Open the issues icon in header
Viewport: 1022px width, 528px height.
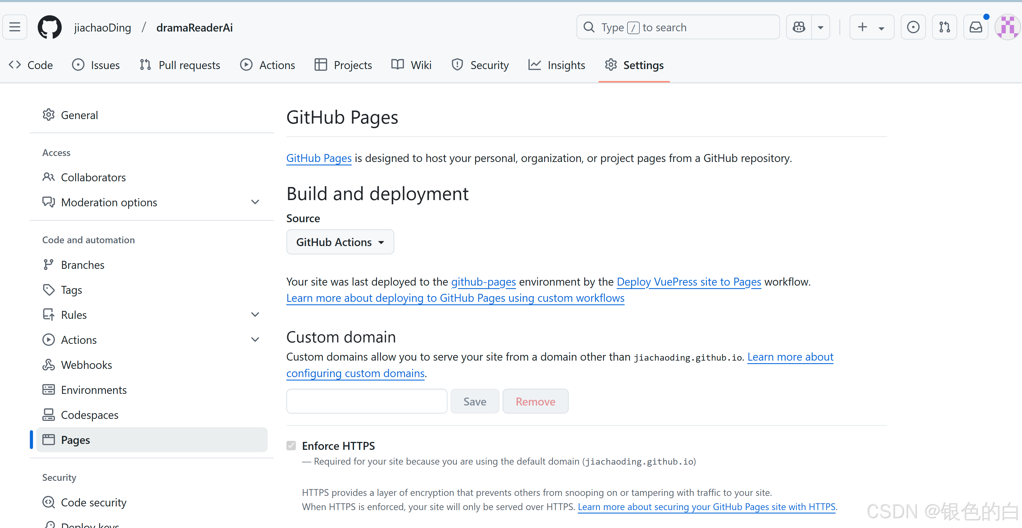tap(913, 27)
